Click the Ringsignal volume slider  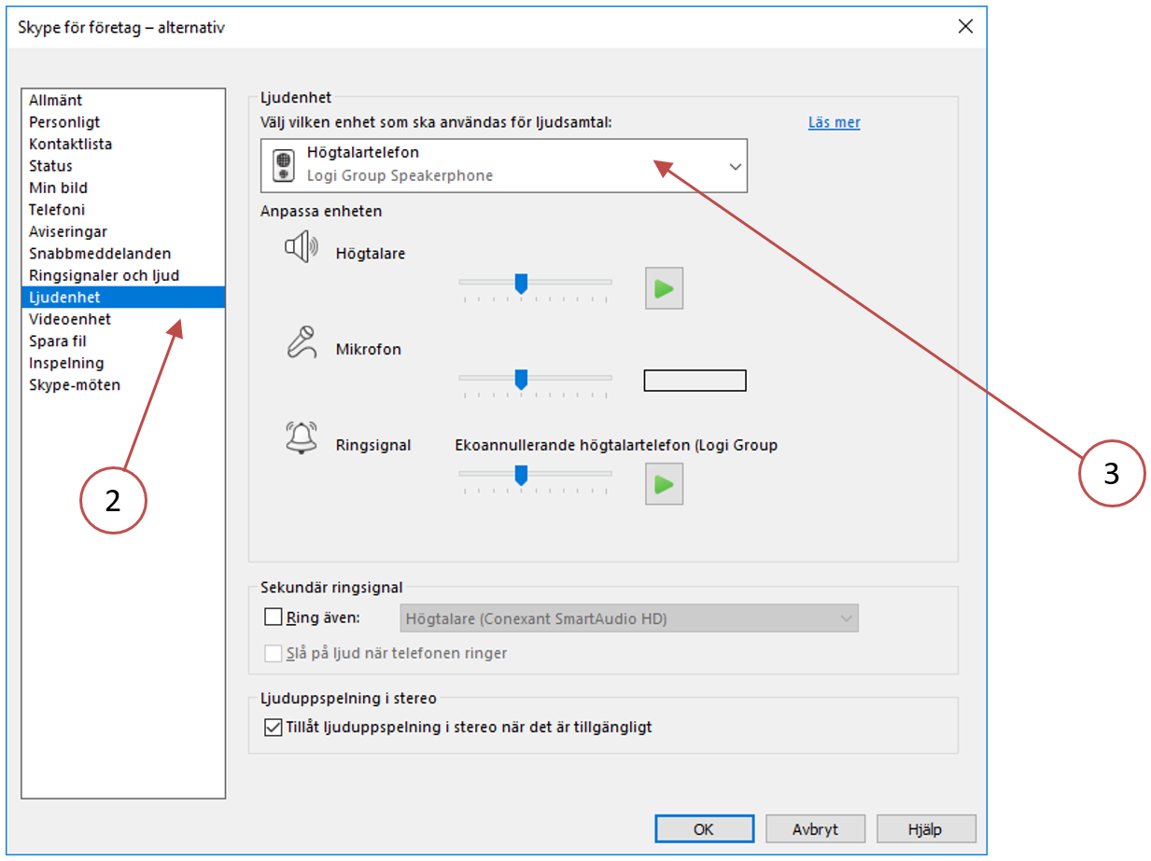[x=535, y=476]
